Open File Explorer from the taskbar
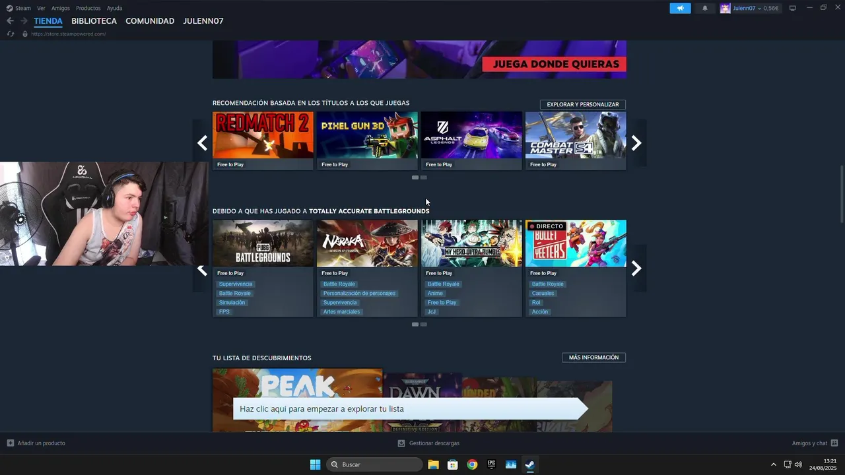This screenshot has width=845, height=475. pyautogui.click(x=433, y=464)
